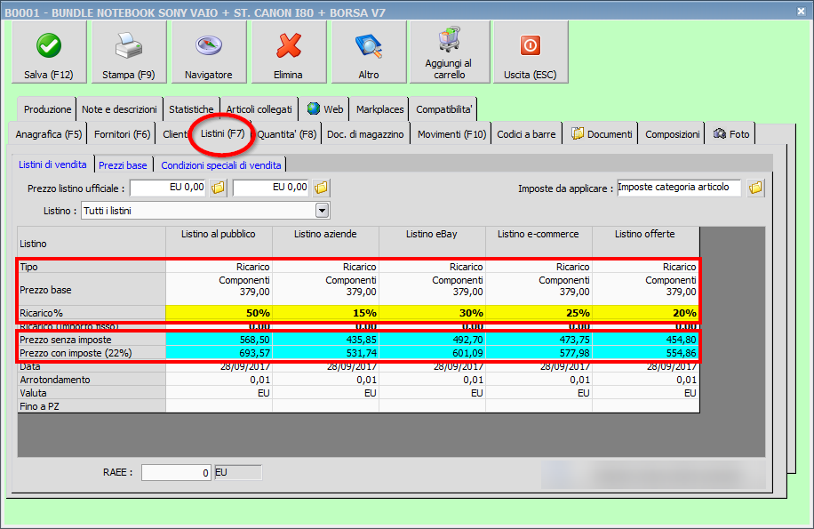The height and width of the screenshot is (529, 814).
Task: Open Doc. di magazzino tab
Action: coord(365,134)
